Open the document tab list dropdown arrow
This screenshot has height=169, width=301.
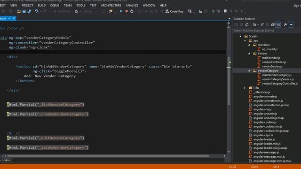click(229, 19)
